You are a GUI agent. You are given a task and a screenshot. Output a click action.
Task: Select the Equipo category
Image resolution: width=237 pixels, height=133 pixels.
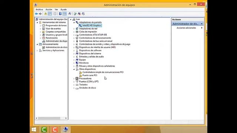pyautogui.click(x=82, y=60)
